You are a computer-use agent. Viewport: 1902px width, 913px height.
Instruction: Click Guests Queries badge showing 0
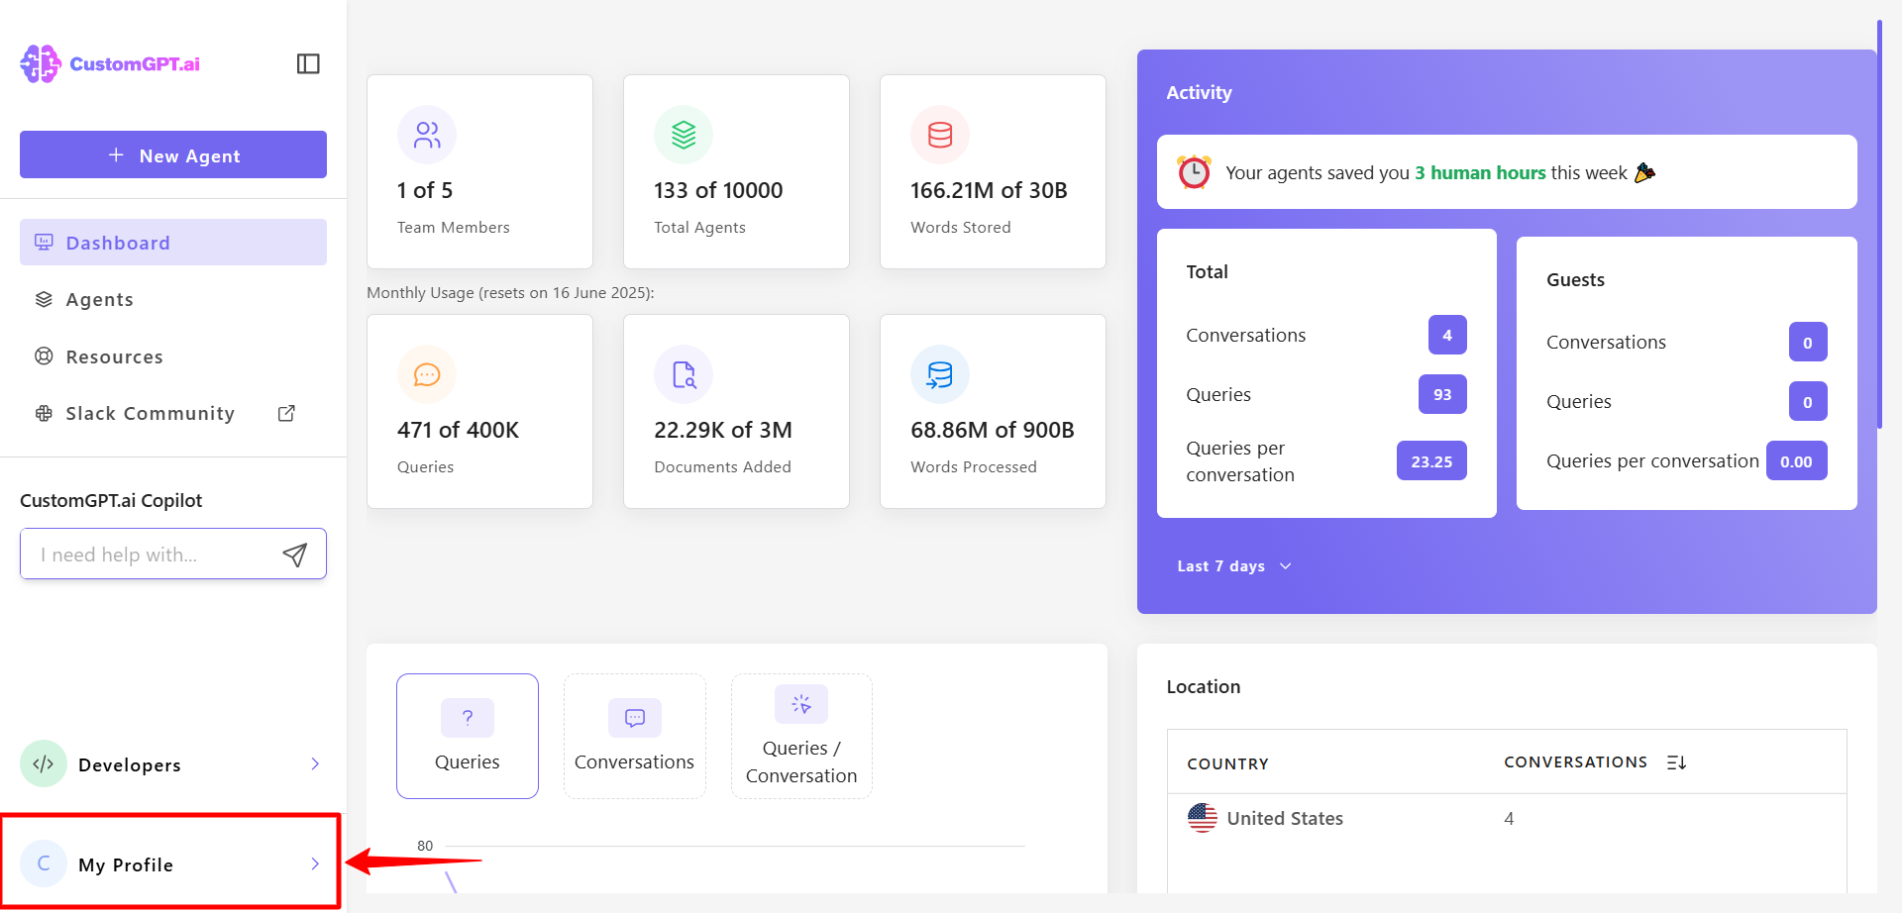(x=1808, y=402)
